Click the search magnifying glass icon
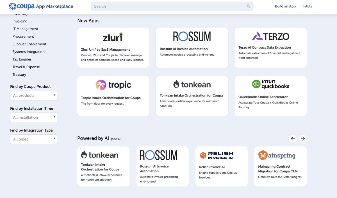Screen dimensions: 337x198 248,6
